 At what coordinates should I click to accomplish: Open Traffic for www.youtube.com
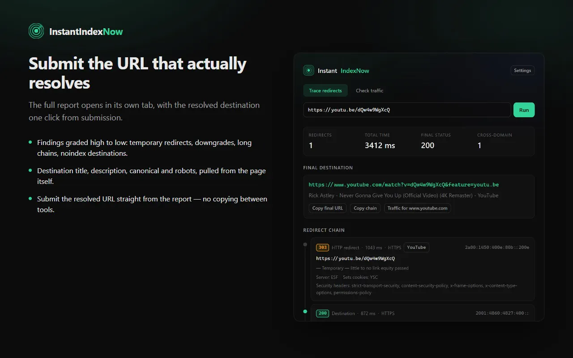(x=417, y=208)
